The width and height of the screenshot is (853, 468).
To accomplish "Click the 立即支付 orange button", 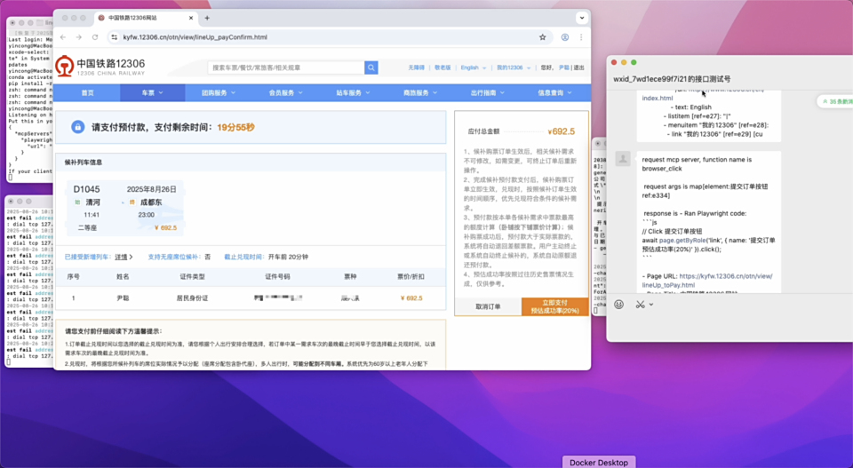I will 554,306.
